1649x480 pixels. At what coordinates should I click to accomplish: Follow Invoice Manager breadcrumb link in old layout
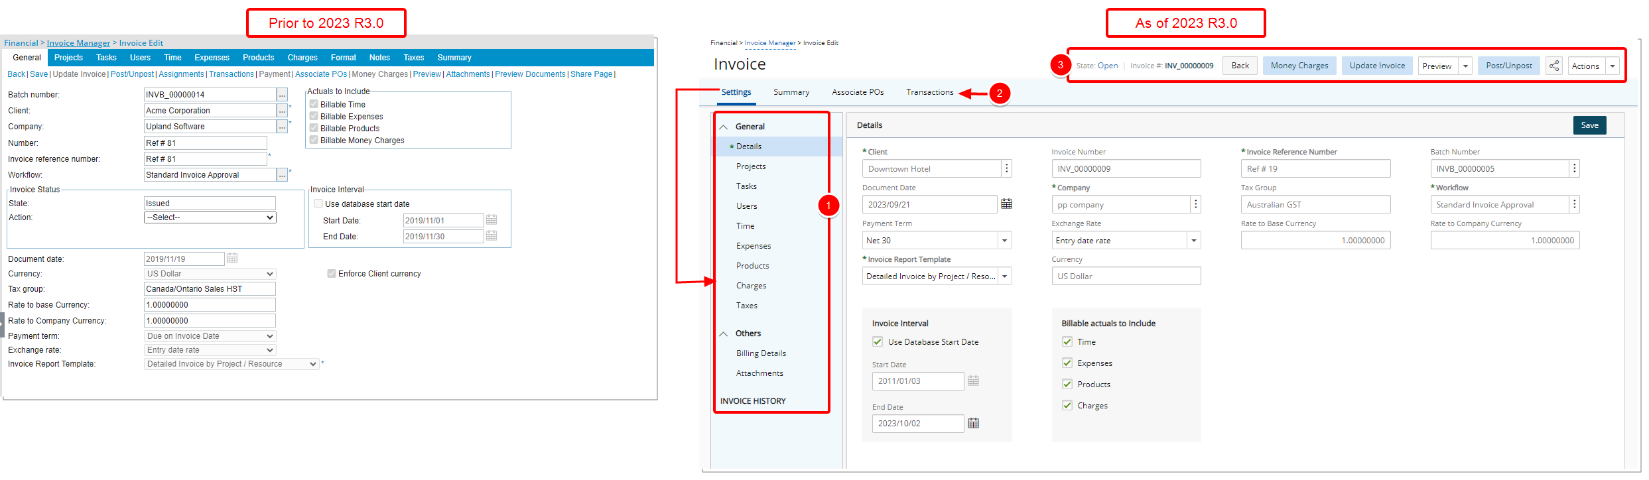pyautogui.click(x=78, y=43)
